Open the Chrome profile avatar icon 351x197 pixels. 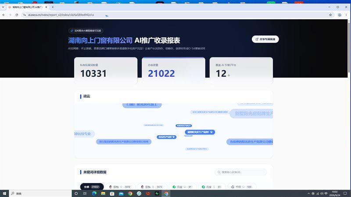[x=340, y=15]
